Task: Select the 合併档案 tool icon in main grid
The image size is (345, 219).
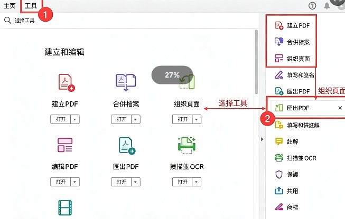Action: [x=126, y=83]
